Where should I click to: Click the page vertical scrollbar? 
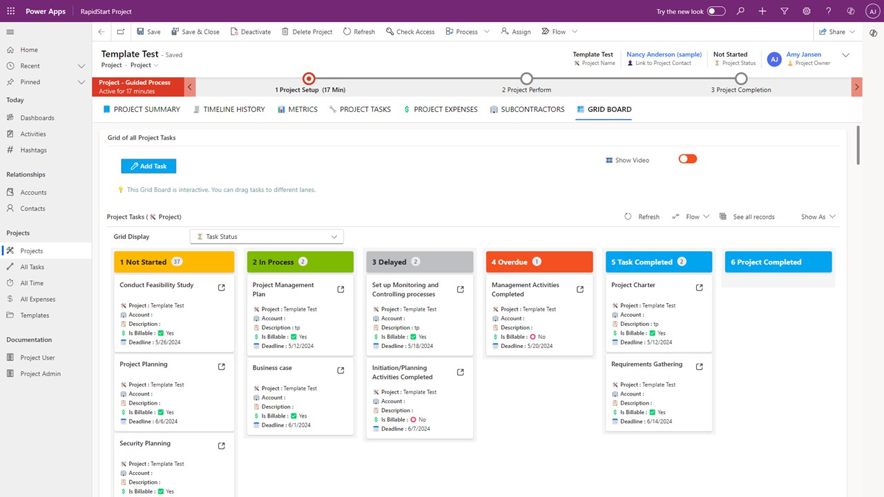(x=858, y=145)
